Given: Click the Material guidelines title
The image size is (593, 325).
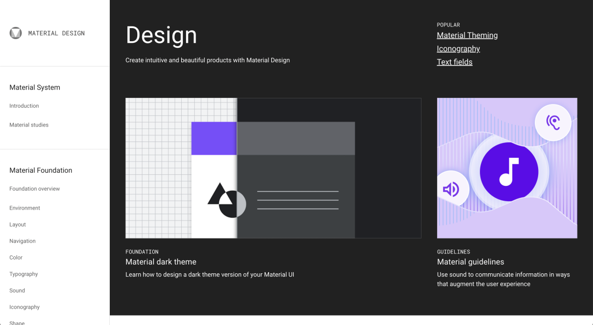Looking at the screenshot, I should pos(471,262).
